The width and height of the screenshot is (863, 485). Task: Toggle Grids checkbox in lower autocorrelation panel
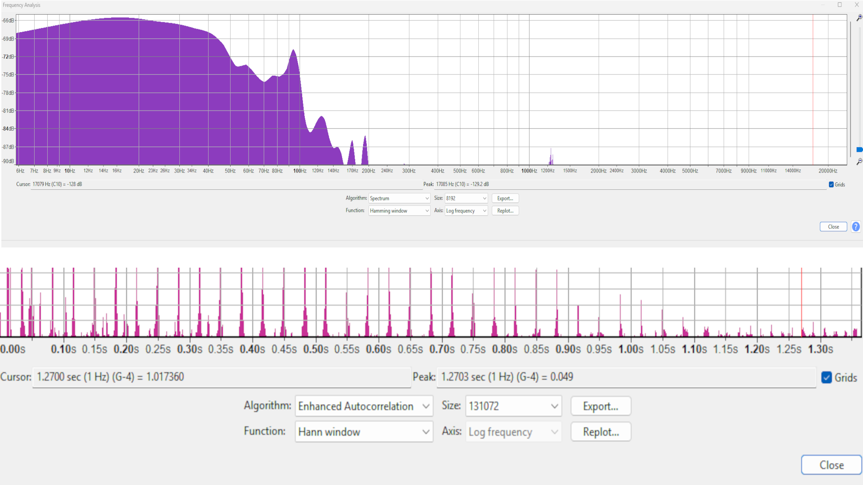point(827,378)
